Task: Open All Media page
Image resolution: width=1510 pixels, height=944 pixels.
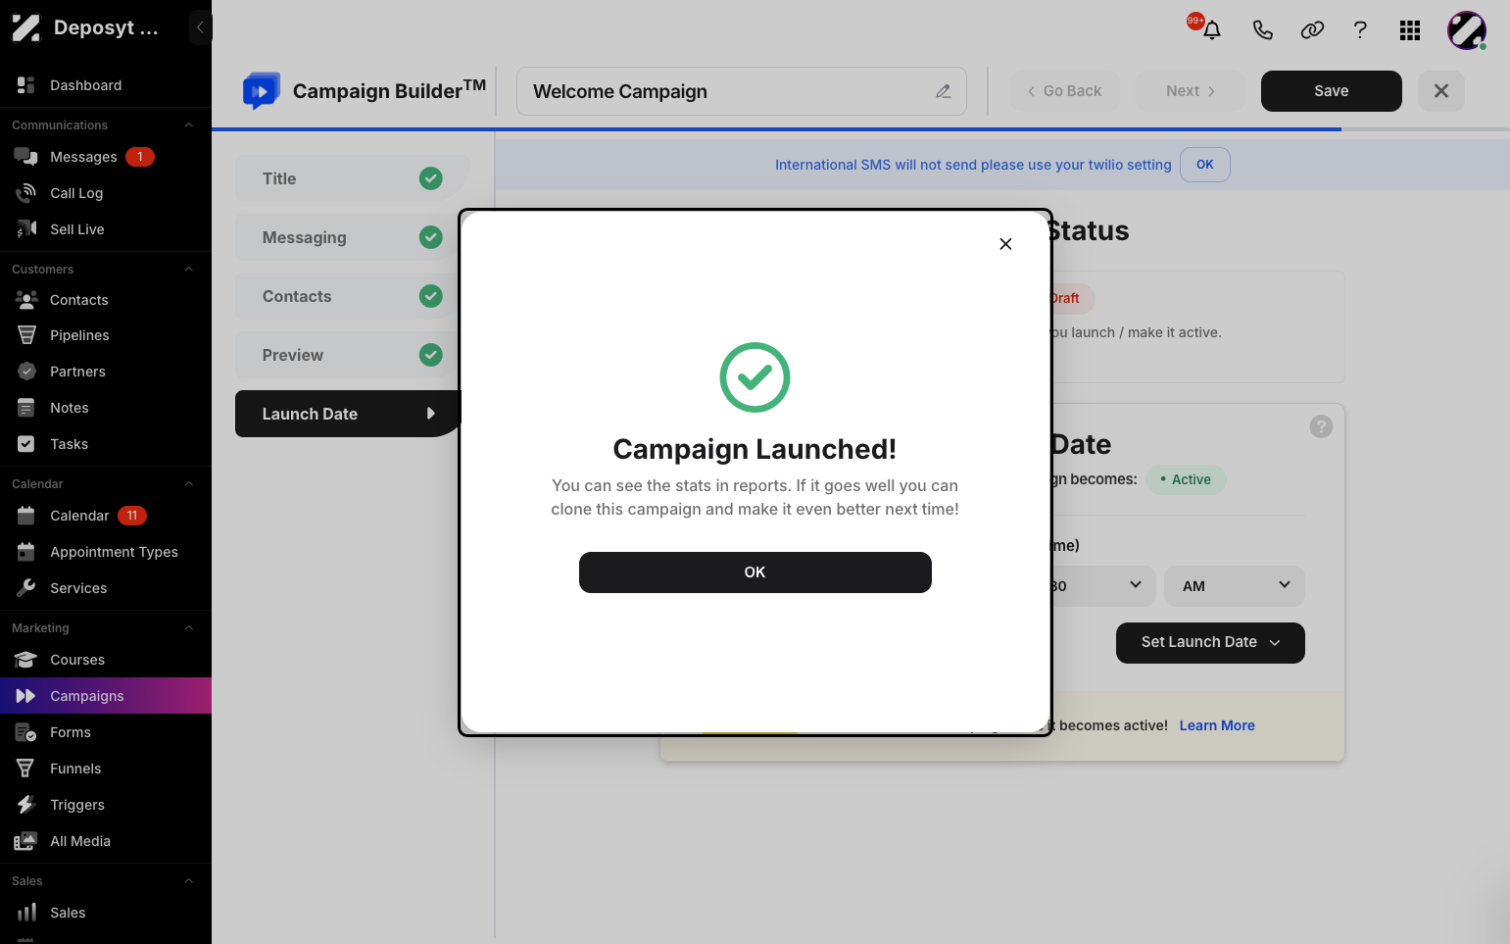Action: click(x=106, y=841)
